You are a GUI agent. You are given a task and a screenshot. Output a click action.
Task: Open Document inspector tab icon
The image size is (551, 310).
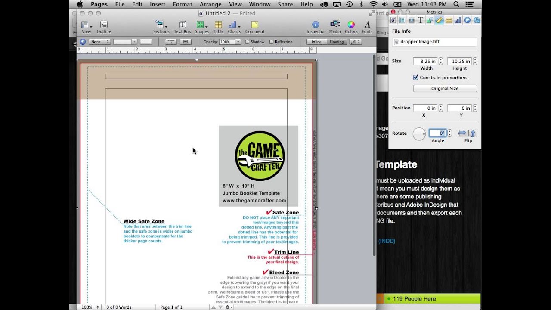(393, 20)
